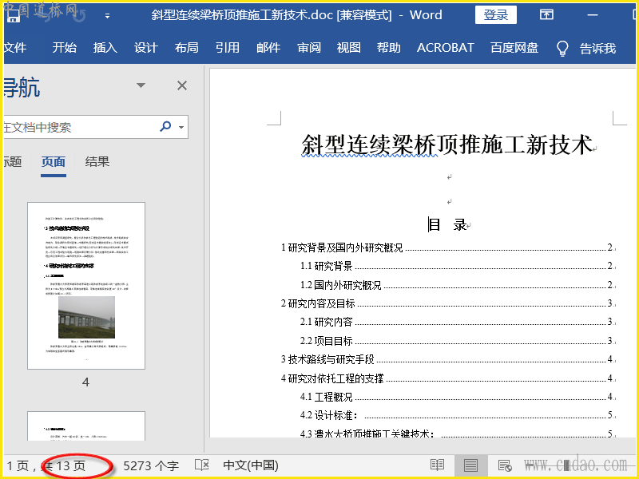Switch to Web Layout view icon

pyautogui.click(x=504, y=465)
